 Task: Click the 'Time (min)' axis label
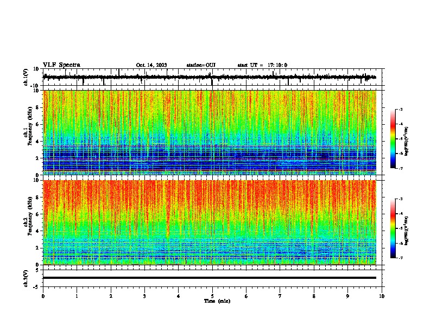pos(217,301)
